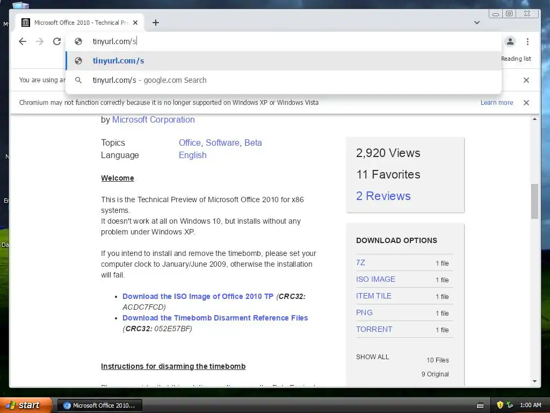Open the Microsoft Corporation link
This screenshot has width=550, height=413.
coord(153,119)
